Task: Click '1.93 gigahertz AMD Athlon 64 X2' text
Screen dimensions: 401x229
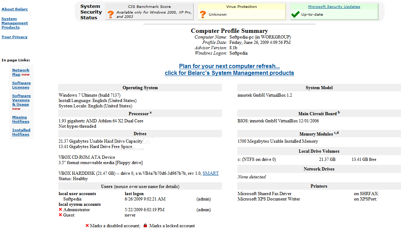Action: [101, 121]
